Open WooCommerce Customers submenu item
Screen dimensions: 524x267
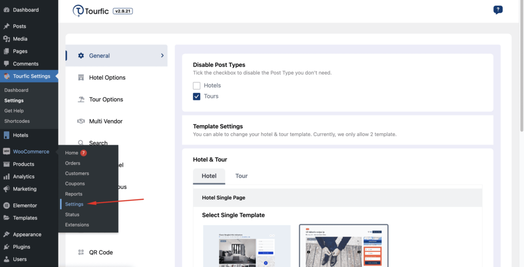[77, 173]
